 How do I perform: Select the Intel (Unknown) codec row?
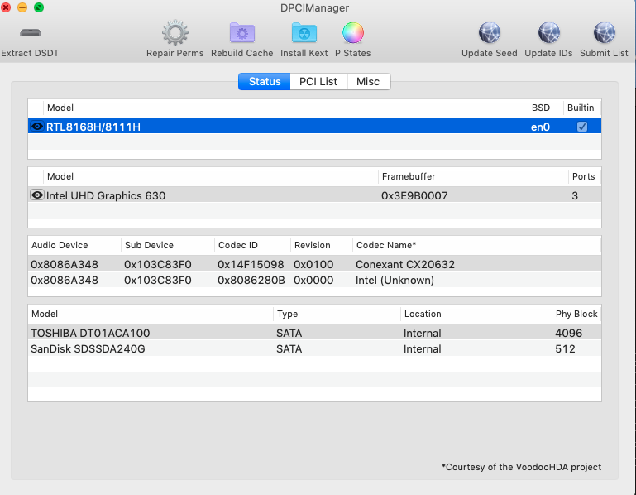click(315, 280)
